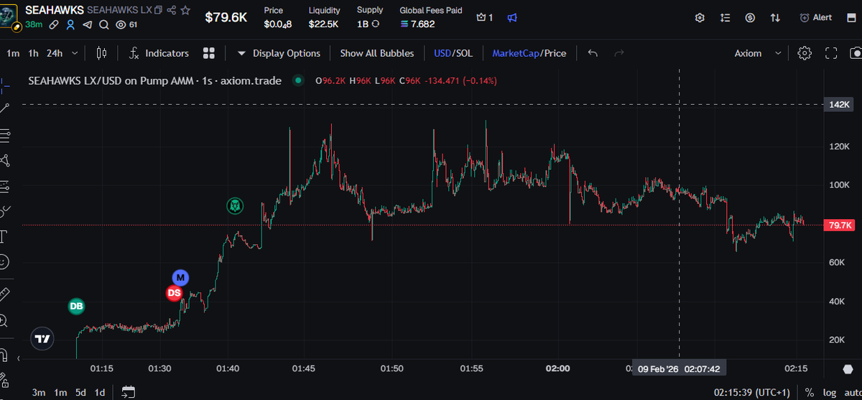This screenshot has width=862, height=400.
Task: Switch the USD/SOL currency toggle
Action: click(453, 53)
